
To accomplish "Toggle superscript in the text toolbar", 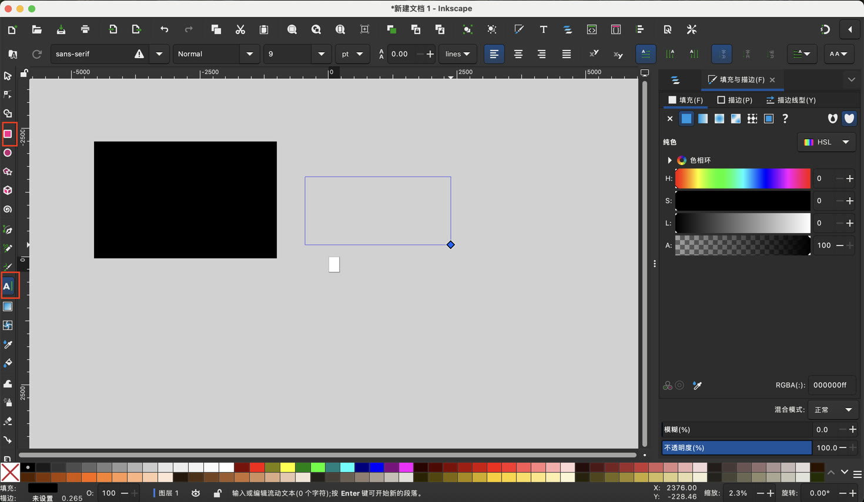I will coord(594,53).
